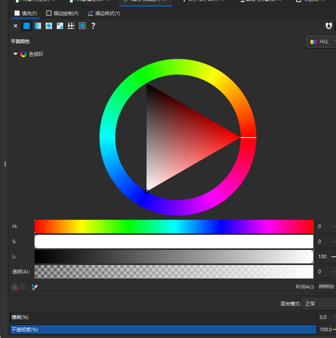Select the no paint X icon
This screenshot has height=338, width=336.
coord(15,26)
